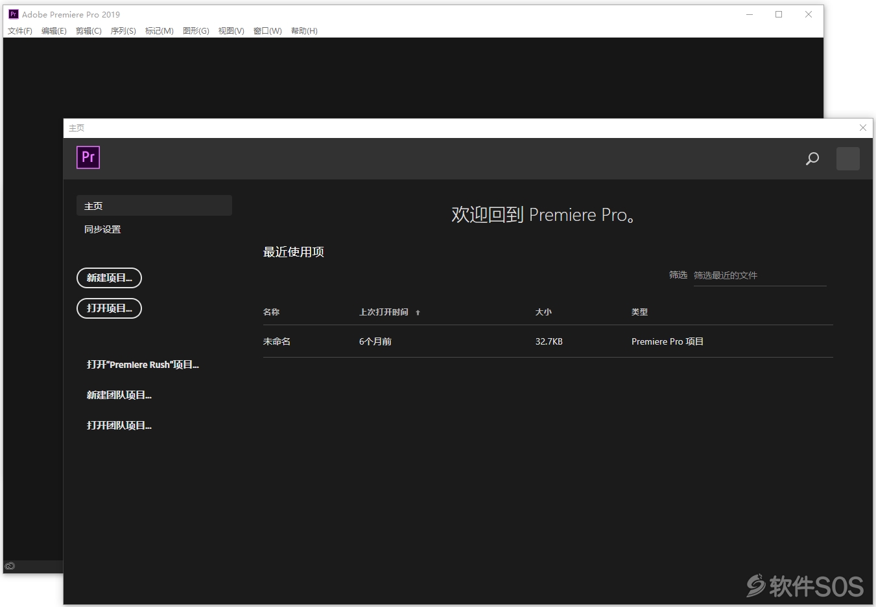Close the 主页 home dialog

[x=862, y=128]
